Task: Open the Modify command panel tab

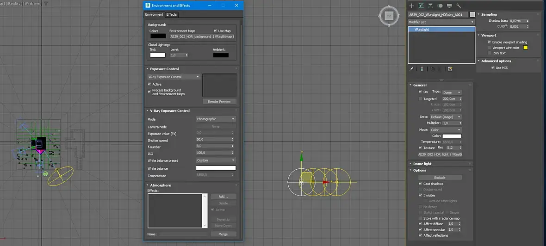Action: point(421,6)
